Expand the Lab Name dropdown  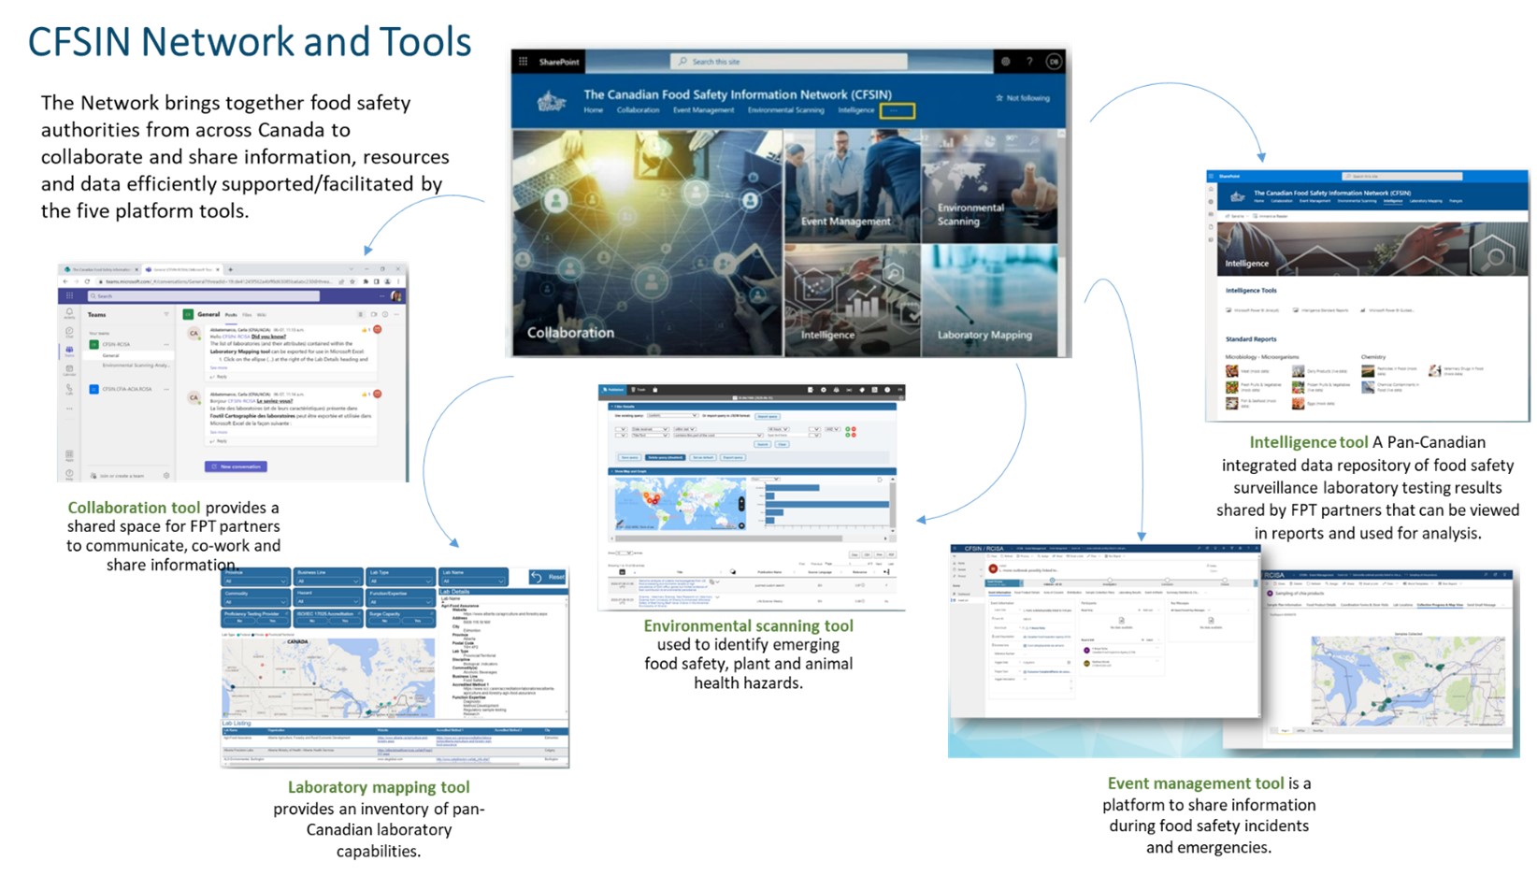click(x=474, y=581)
